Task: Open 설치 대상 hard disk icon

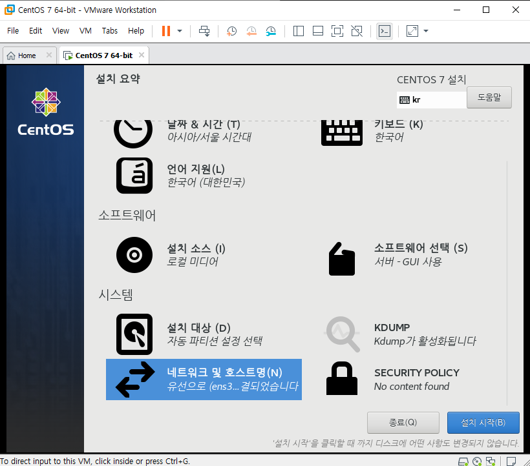Action: point(134,334)
